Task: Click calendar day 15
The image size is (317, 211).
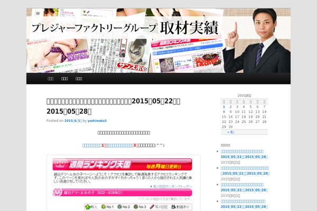Action: pos(224,117)
